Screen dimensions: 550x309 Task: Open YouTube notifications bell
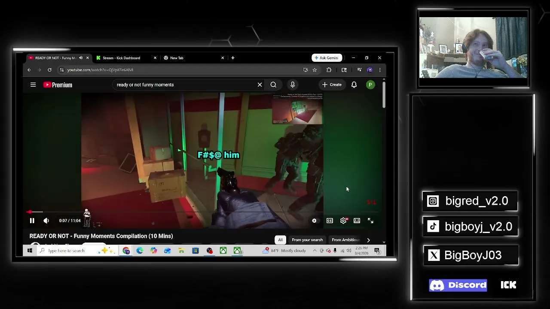click(354, 85)
